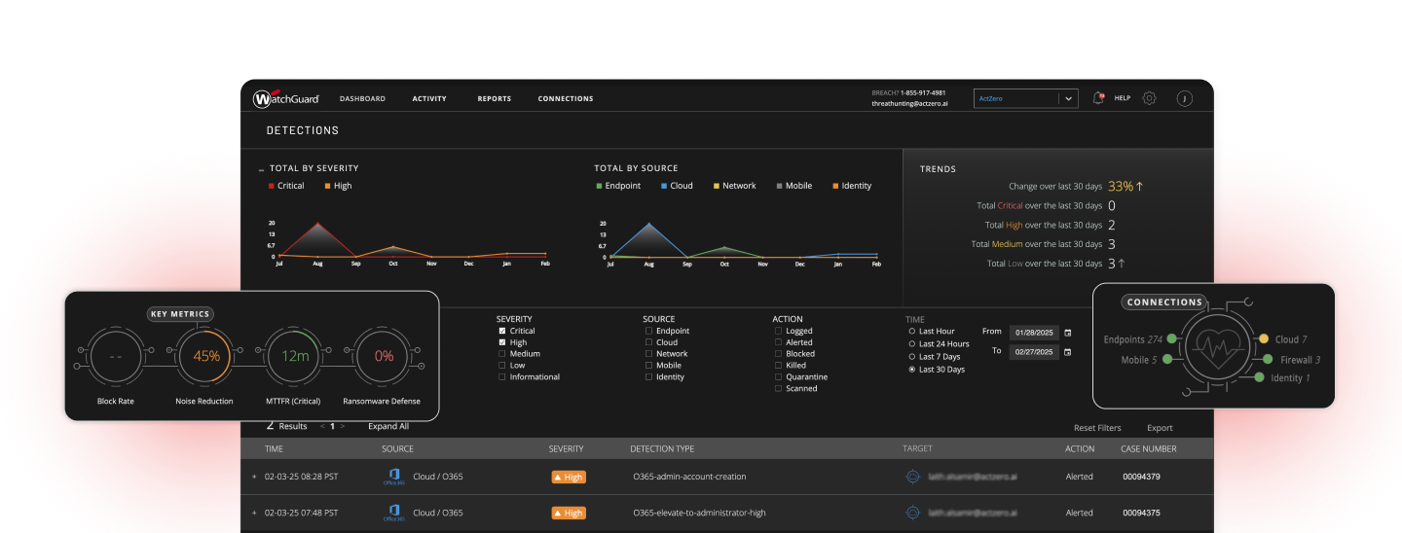
Task: Open the user profile avatar icon
Action: pyautogui.click(x=1184, y=98)
